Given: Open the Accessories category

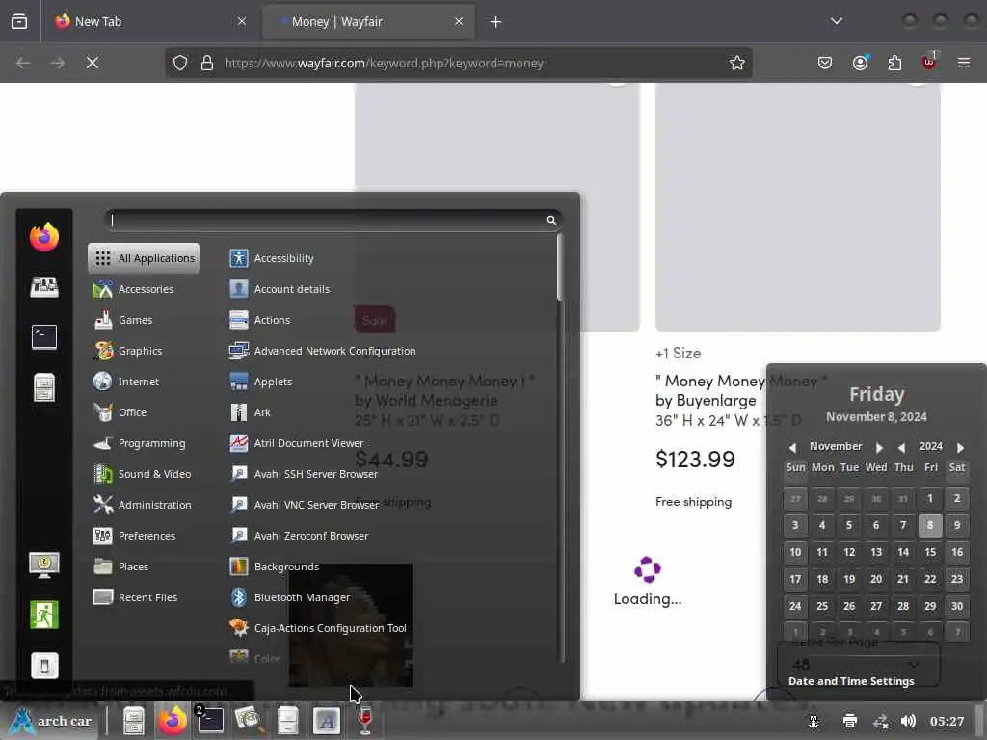Looking at the screenshot, I should [145, 289].
